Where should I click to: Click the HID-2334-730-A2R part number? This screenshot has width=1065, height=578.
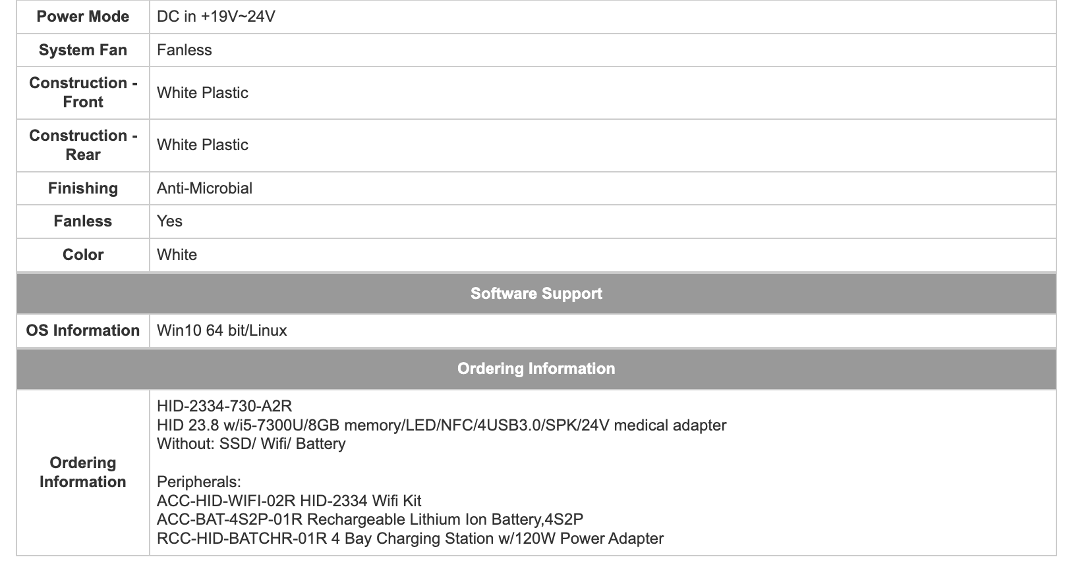(x=224, y=406)
